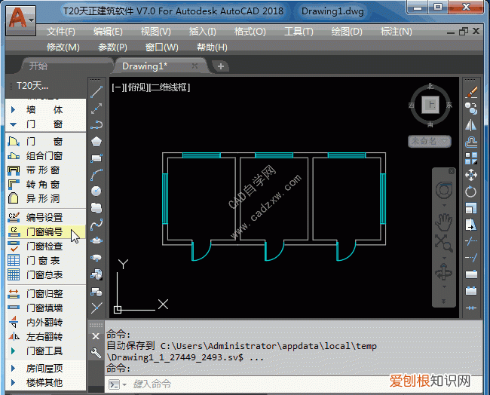The image size is (490, 395).
Task: Select the Revision cloud tool
Action: (96, 208)
